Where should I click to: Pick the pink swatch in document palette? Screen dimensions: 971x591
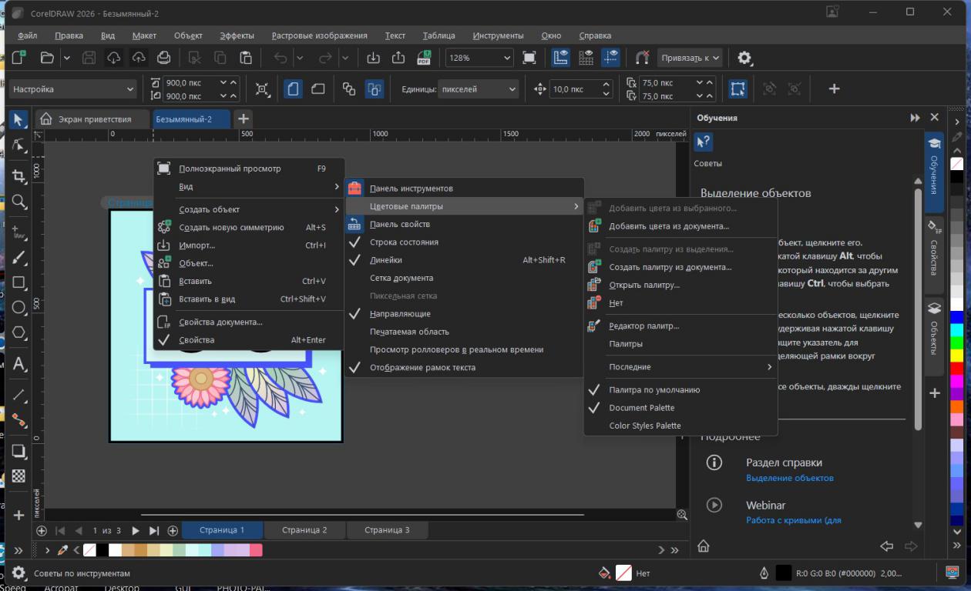click(256, 550)
